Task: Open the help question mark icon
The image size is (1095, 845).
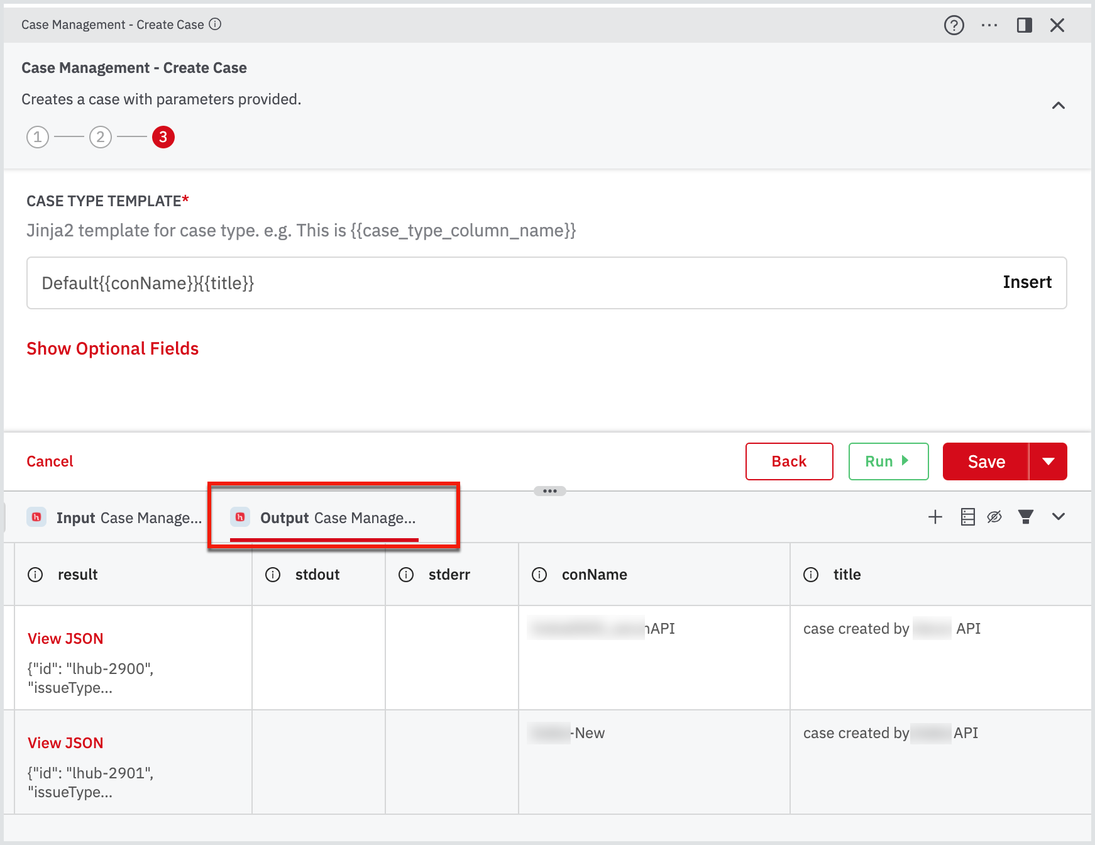Action: click(954, 25)
